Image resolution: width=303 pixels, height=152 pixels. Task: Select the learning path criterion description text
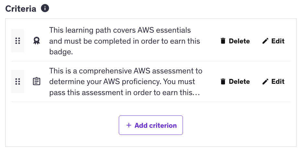(x=125, y=41)
